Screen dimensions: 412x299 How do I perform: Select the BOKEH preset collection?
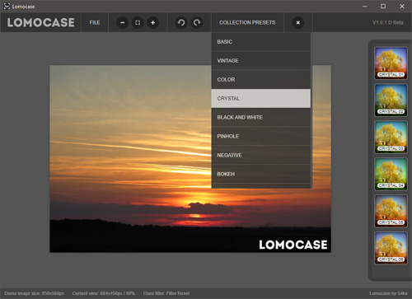pyautogui.click(x=261, y=174)
